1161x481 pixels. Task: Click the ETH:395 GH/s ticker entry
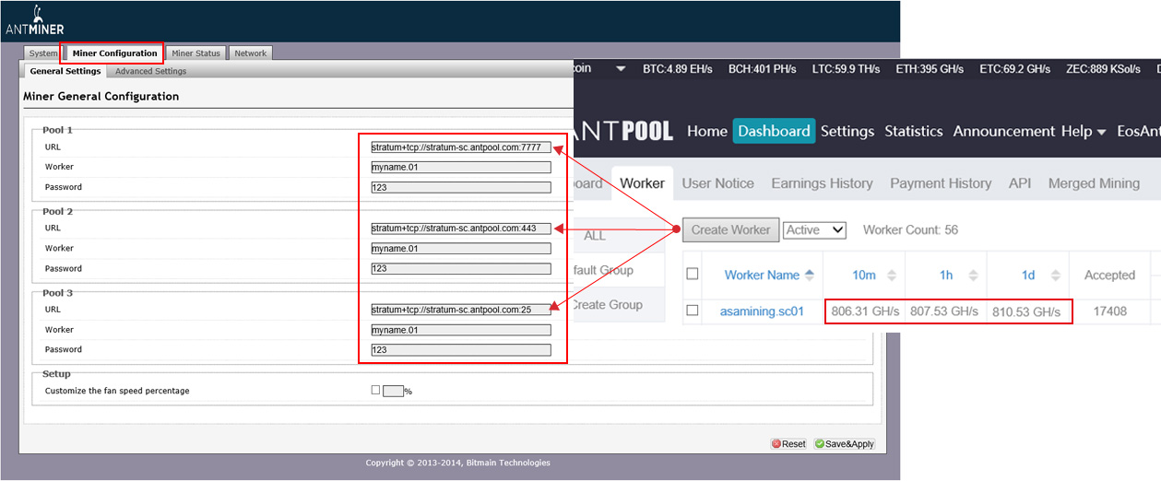click(x=930, y=69)
